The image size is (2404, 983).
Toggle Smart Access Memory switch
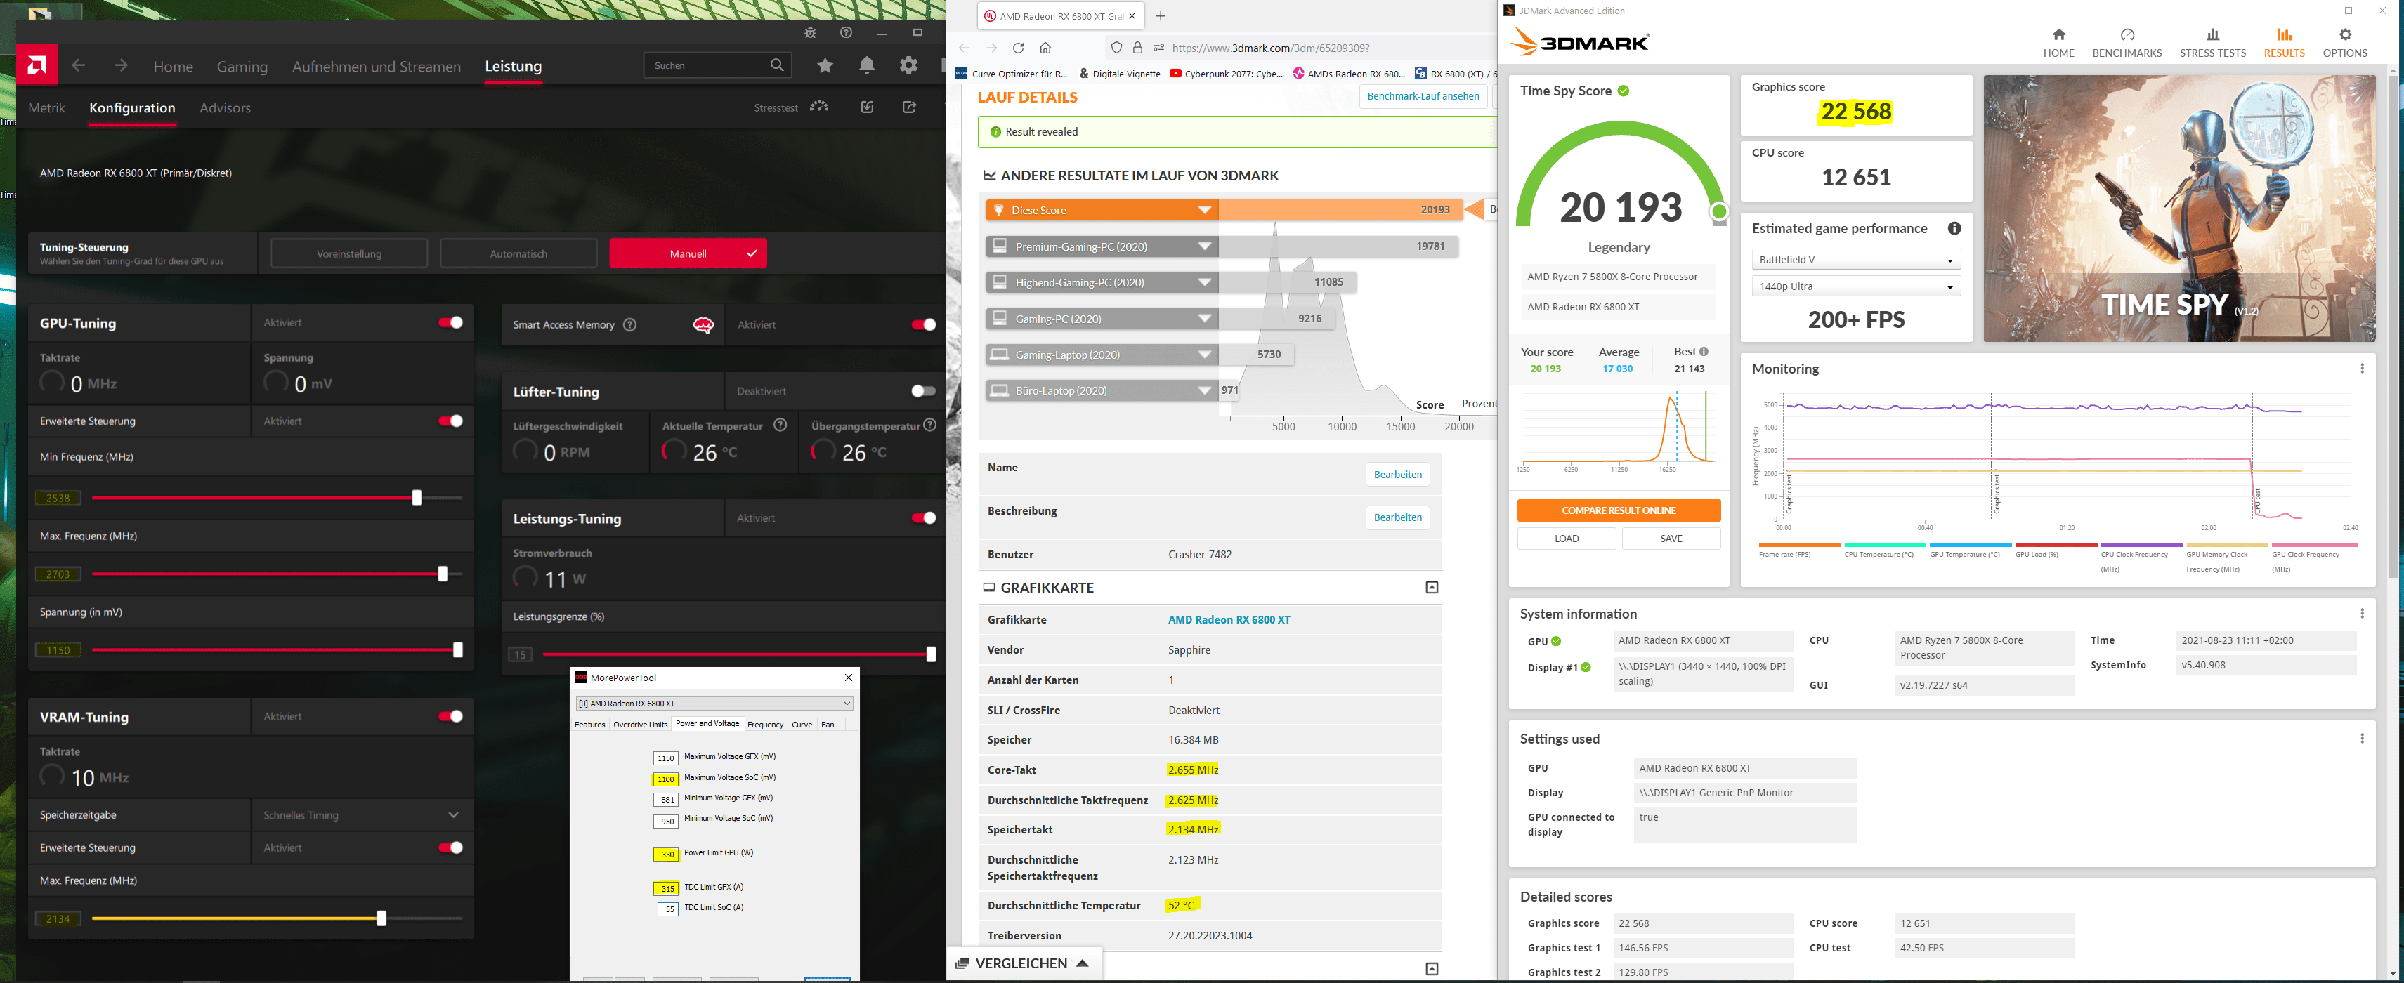point(924,324)
